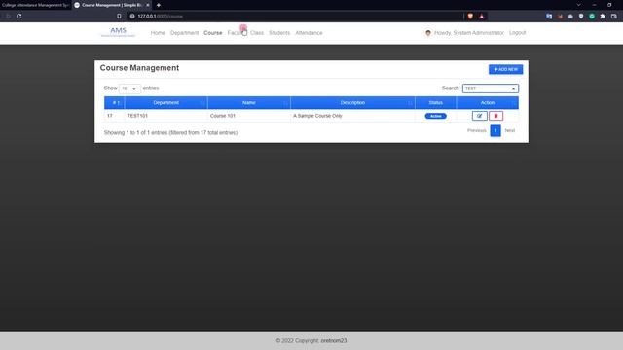This screenshot has width=623, height=350.
Task: Open the Brave Shields lion icon
Action: click(470, 16)
